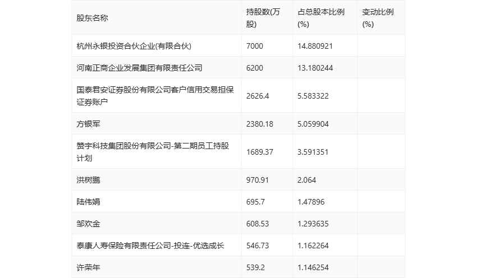Screen dimensions: 477x278
Task: Click holdings value 546.73
Action: [258, 245]
